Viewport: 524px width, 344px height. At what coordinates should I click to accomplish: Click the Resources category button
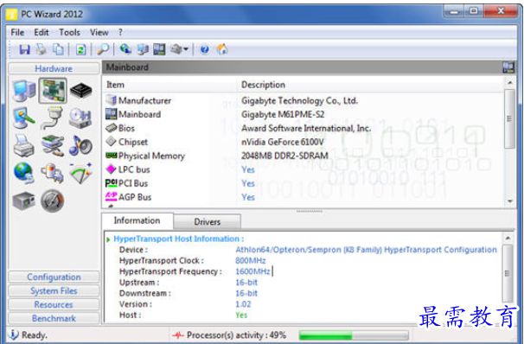click(x=54, y=304)
